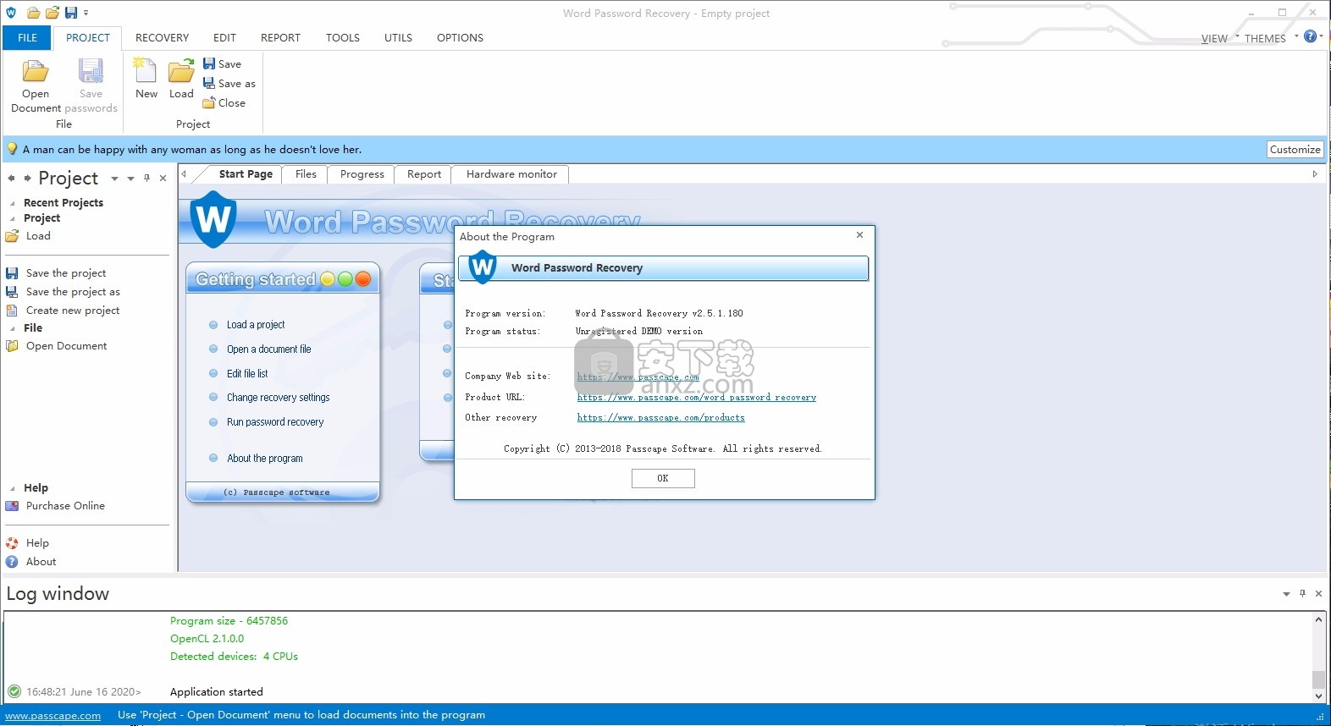Click Close project in the ribbon

click(224, 102)
